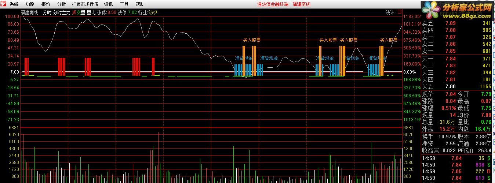Viewport: 495px width, 183px height.
Task: Click the 今开 value 7.79
Action: (x=486, y=94)
